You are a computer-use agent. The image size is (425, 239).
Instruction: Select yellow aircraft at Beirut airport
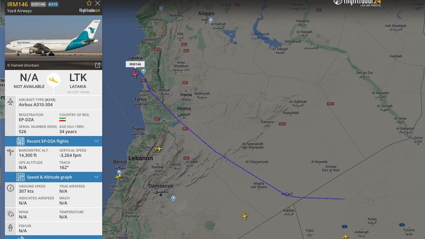click(118, 177)
